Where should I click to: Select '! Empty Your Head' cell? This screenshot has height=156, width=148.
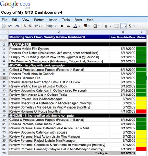tap(59, 57)
